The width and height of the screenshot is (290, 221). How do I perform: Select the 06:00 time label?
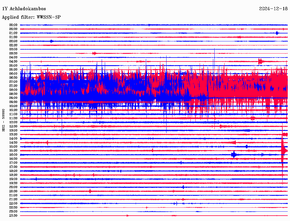(13, 74)
